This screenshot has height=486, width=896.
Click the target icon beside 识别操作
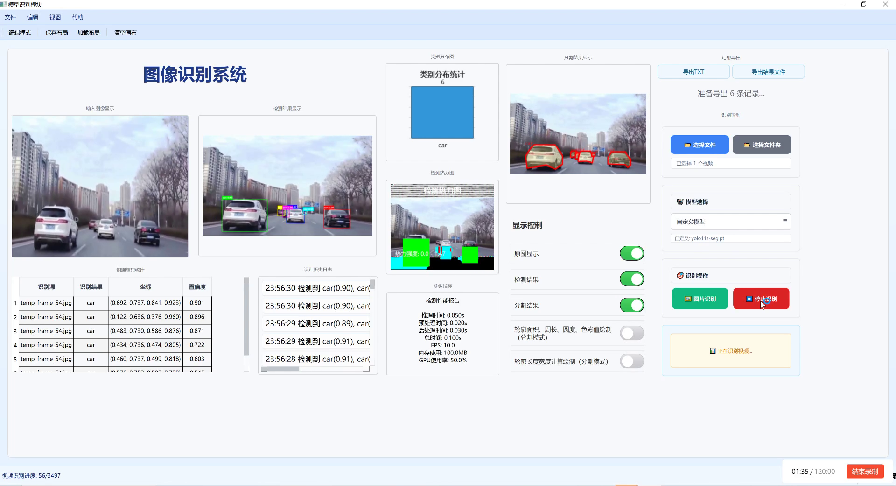coord(680,275)
